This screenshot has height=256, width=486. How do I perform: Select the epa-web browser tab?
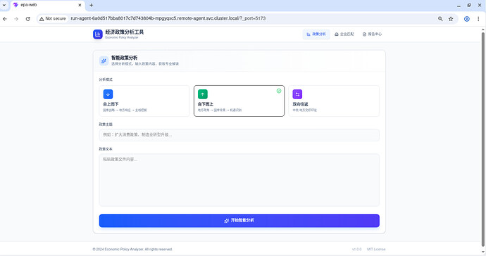(47, 5)
